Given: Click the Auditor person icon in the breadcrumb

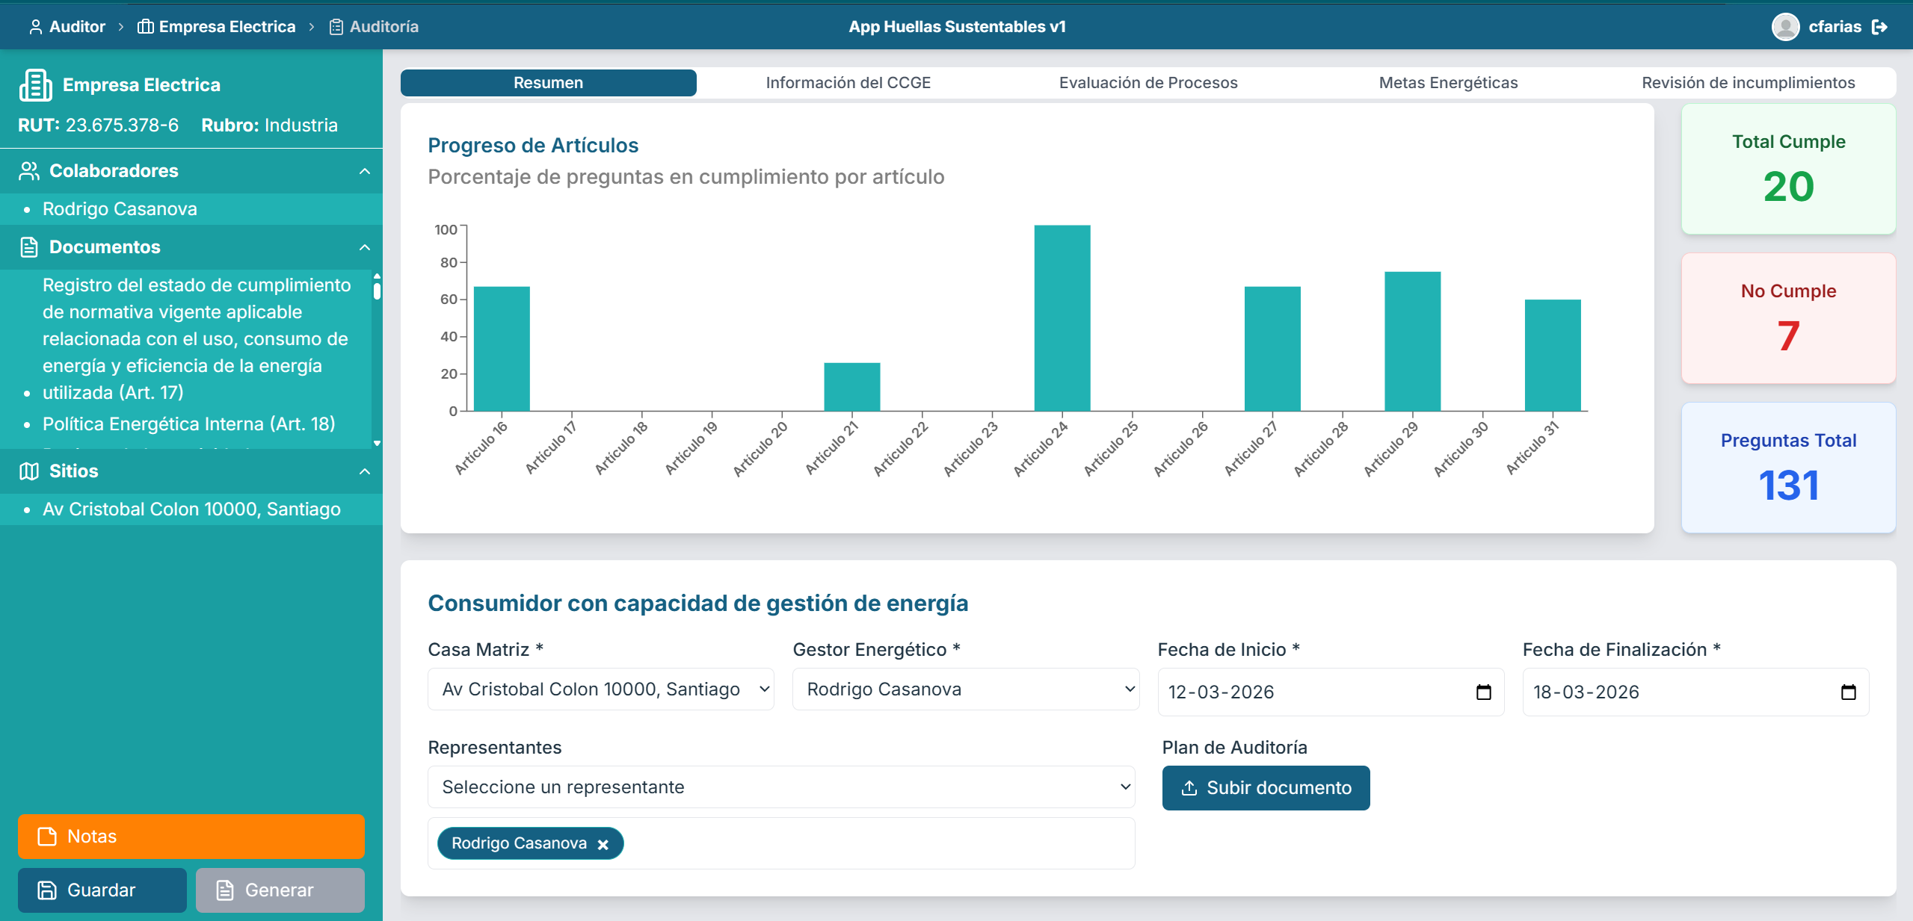Looking at the screenshot, I should tap(34, 26).
